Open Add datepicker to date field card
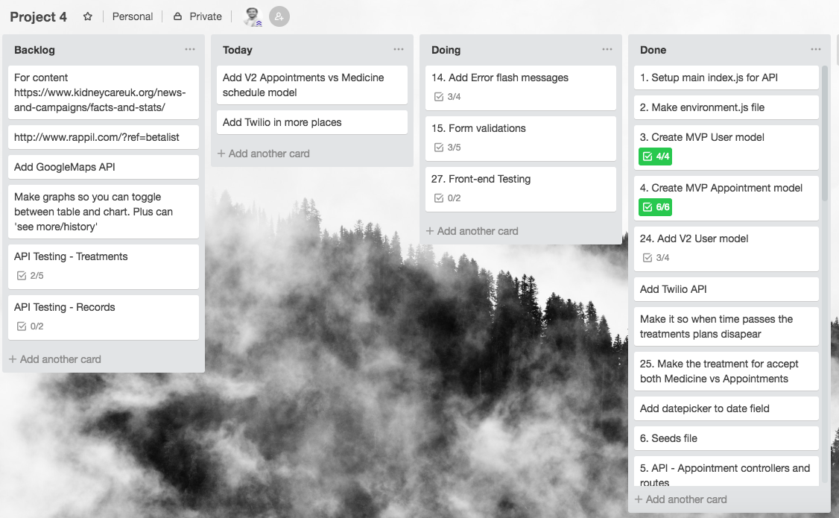 point(726,409)
